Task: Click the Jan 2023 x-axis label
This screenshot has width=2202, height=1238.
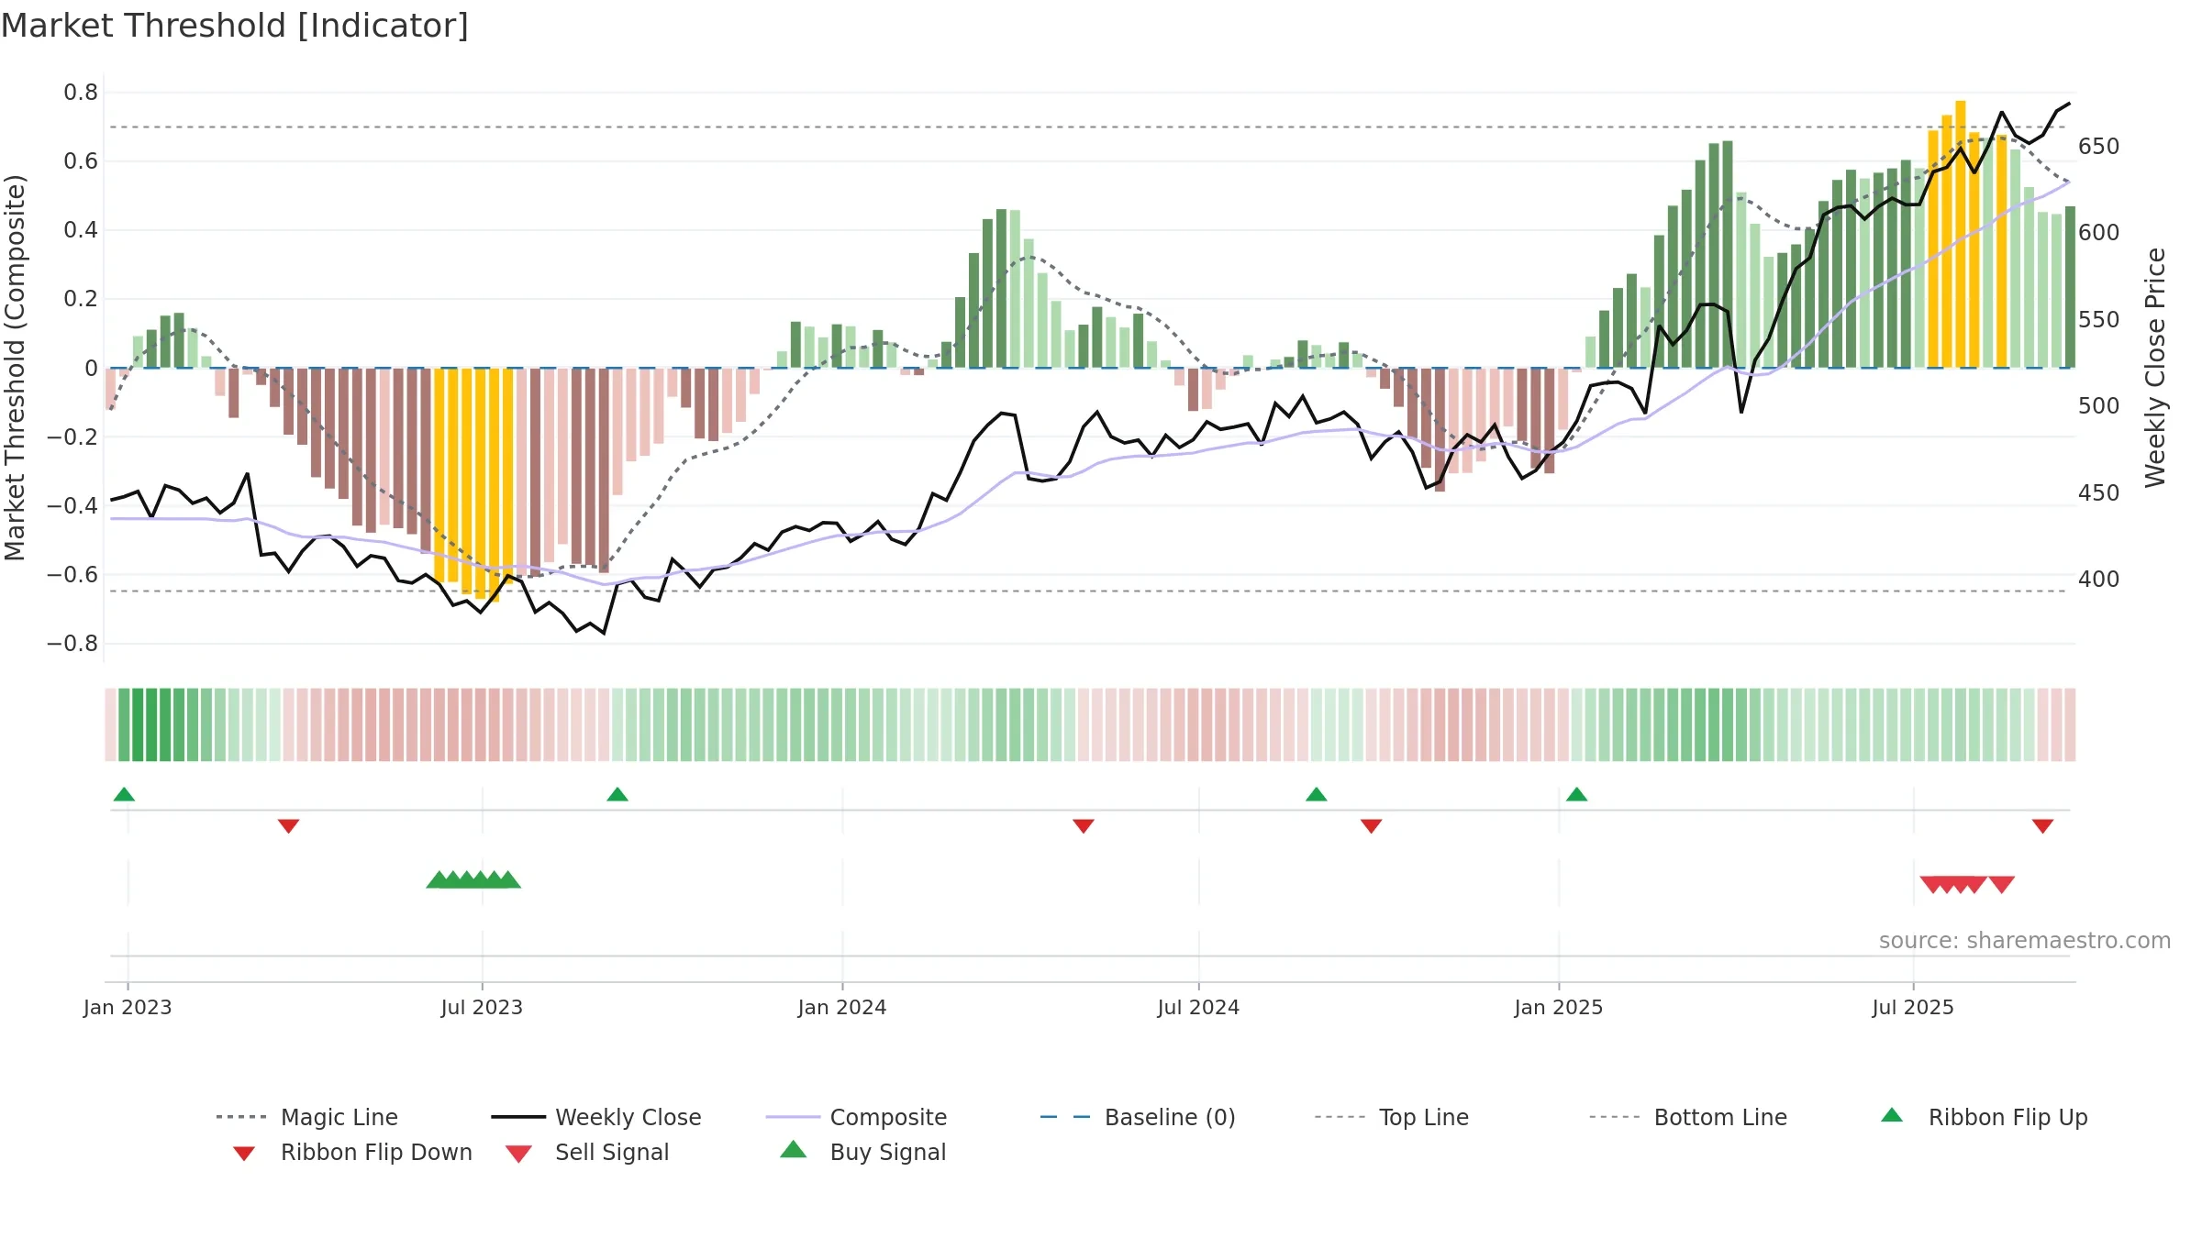Action: click(x=128, y=1008)
